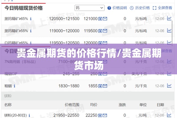This screenshot has height=118, width=177.
Task: Click the 涨跌 column header
Action: (x=122, y=105)
